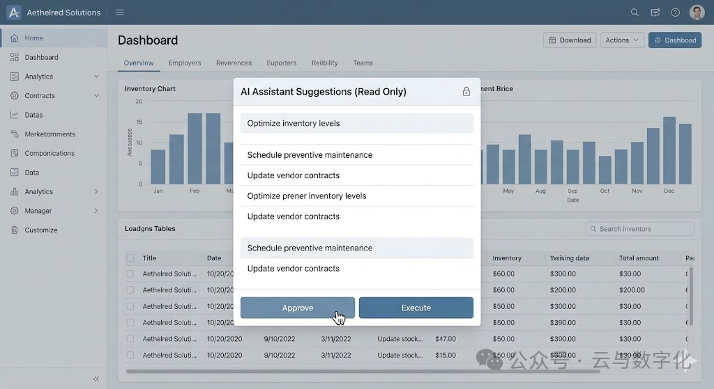The width and height of the screenshot is (714, 389).
Task: Check the second Aethelred Soluti... row checkbox
Action: (130, 290)
